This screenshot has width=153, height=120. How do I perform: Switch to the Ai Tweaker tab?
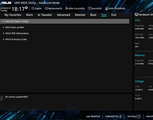pyautogui.click(x=45, y=15)
